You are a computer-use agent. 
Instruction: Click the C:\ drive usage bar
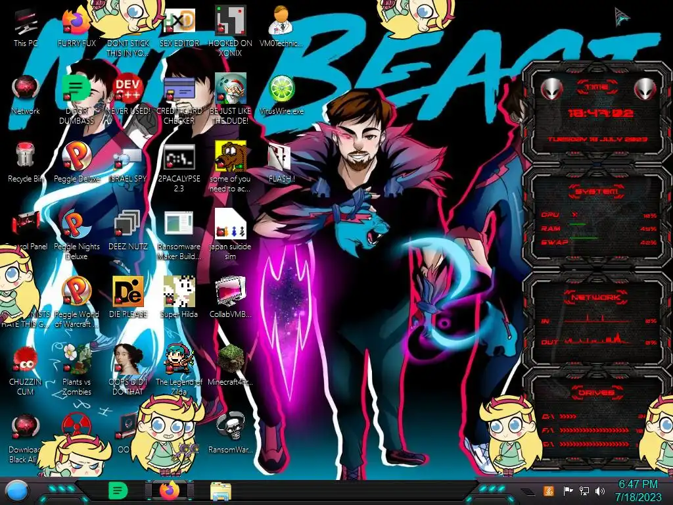tap(569, 416)
